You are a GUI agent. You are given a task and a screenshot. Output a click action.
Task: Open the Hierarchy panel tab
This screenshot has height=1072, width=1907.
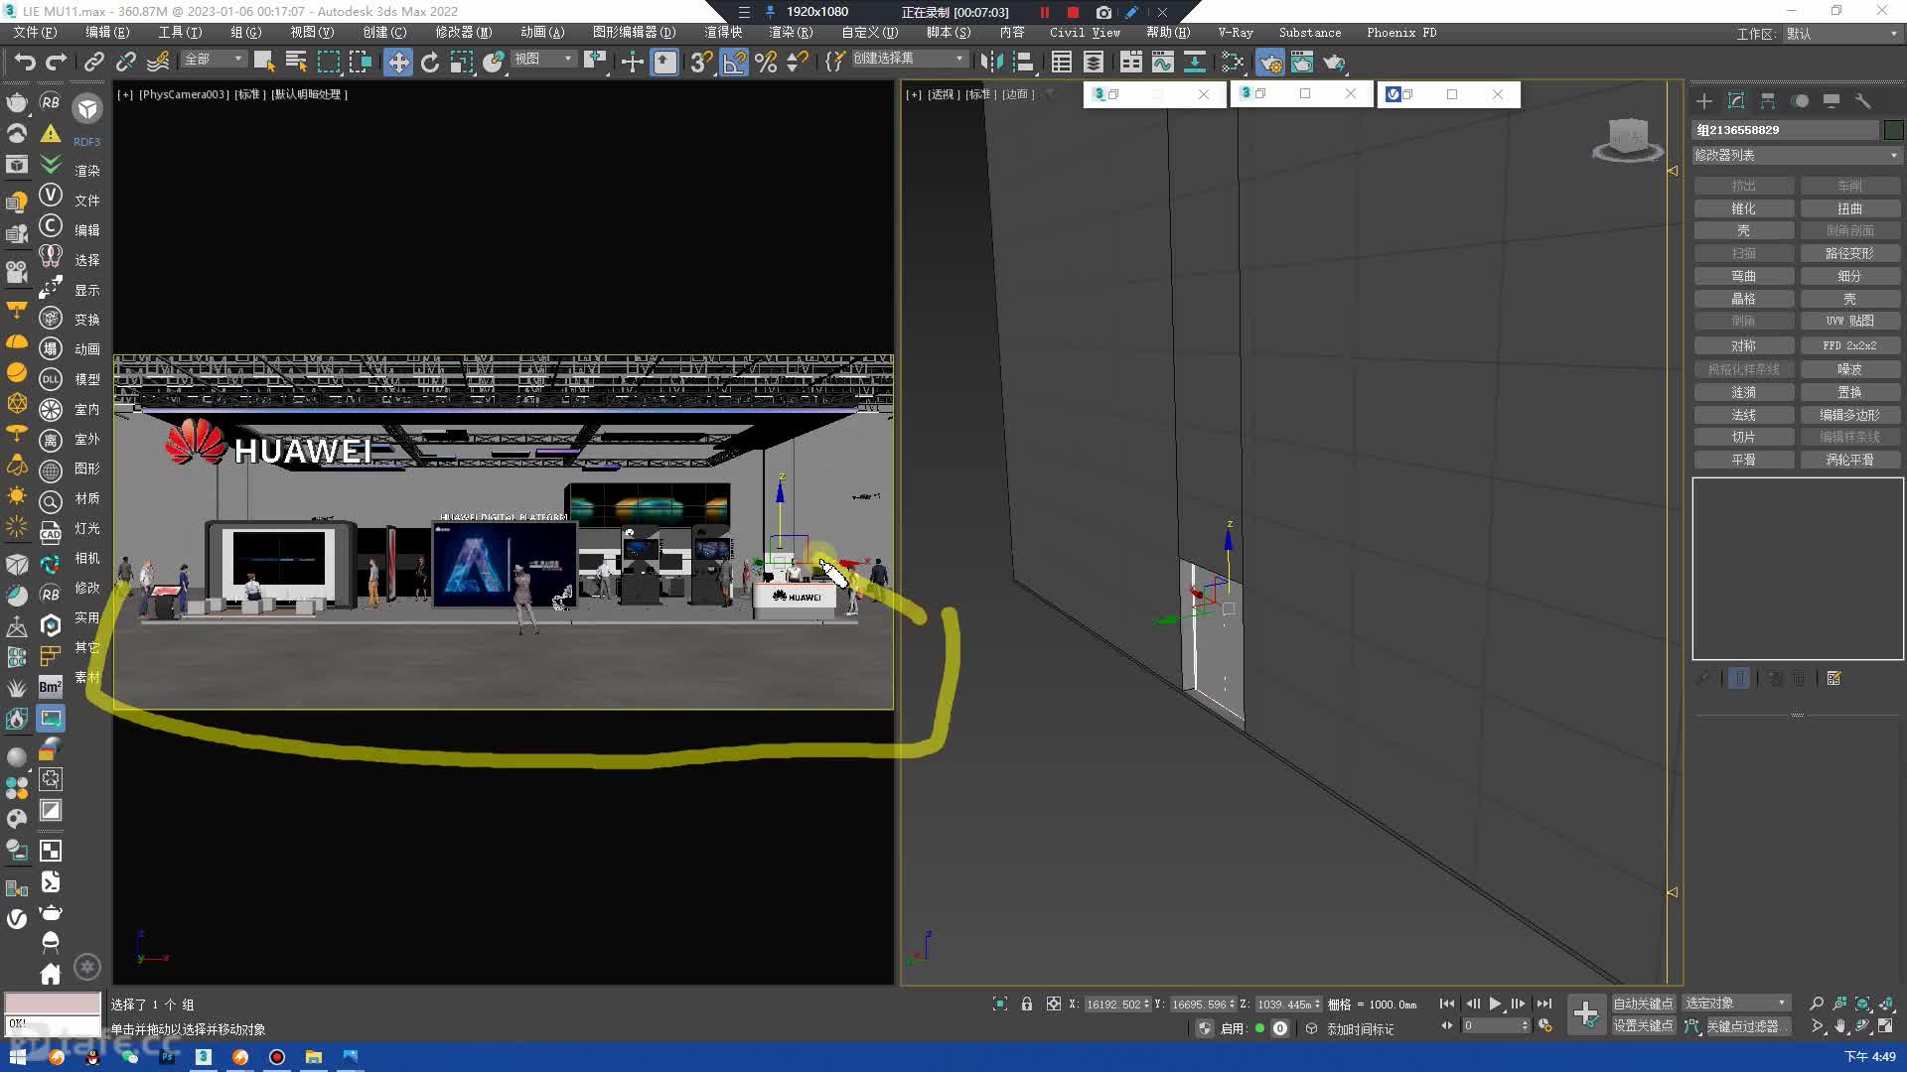tap(1768, 101)
